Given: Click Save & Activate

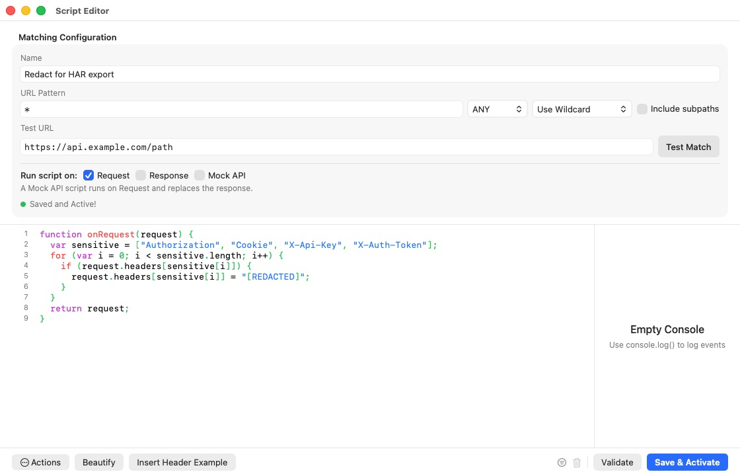Looking at the screenshot, I should click(x=687, y=462).
